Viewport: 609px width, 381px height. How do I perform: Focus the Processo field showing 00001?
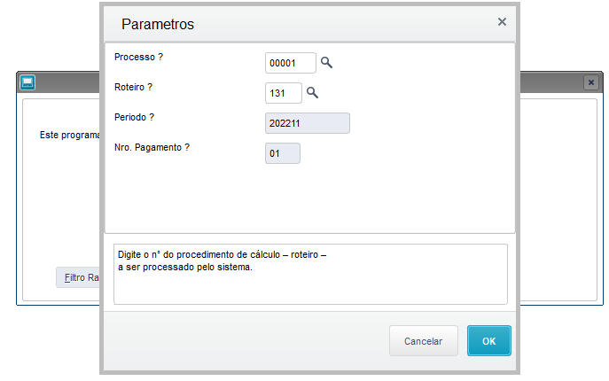pos(291,63)
